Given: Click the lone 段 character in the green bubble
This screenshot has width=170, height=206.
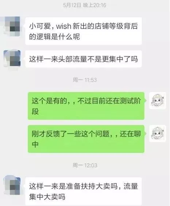Looking at the screenshot, I should 35,111.
